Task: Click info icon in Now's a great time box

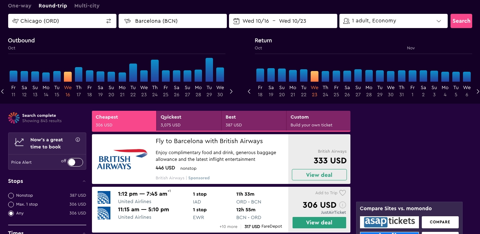Action: tap(78, 140)
